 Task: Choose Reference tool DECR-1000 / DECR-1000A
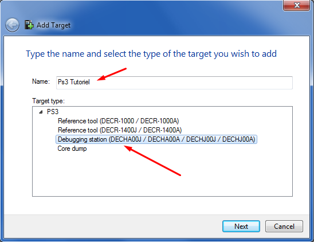pos(118,121)
